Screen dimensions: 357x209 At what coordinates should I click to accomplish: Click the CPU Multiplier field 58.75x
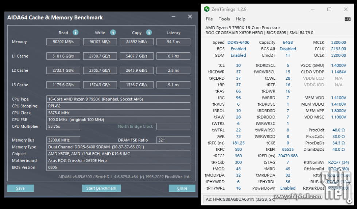(x=63, y=126)
